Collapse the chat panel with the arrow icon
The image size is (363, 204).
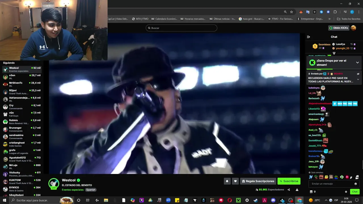(309, 37)
